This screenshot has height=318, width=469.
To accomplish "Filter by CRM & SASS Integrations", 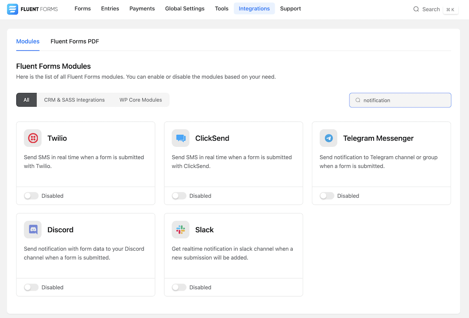I will pyautogui.click(x=74, y=100).
